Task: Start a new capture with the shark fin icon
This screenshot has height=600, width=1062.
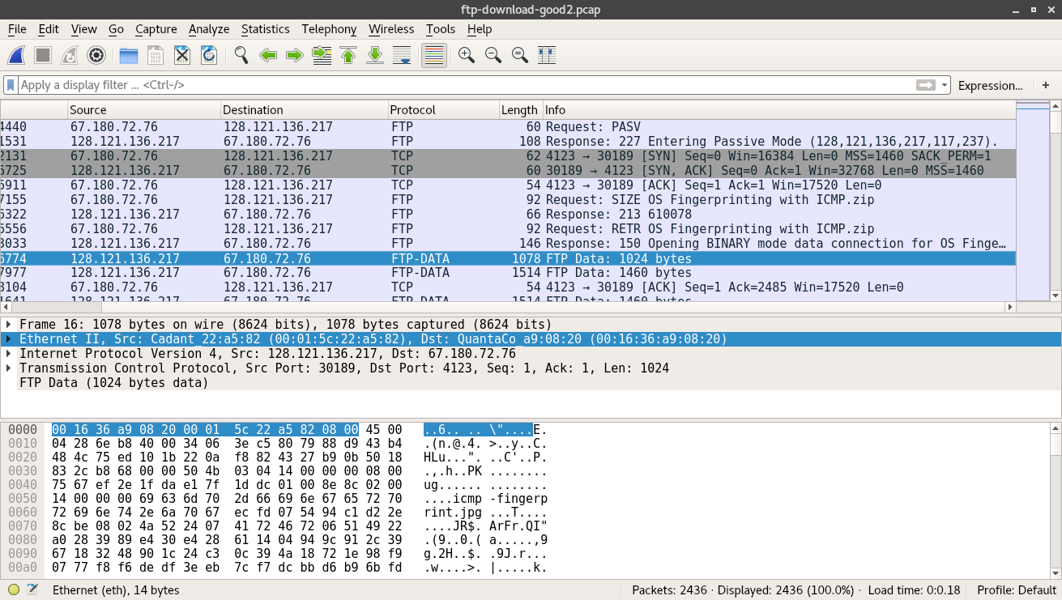Action: coord(17,55)
